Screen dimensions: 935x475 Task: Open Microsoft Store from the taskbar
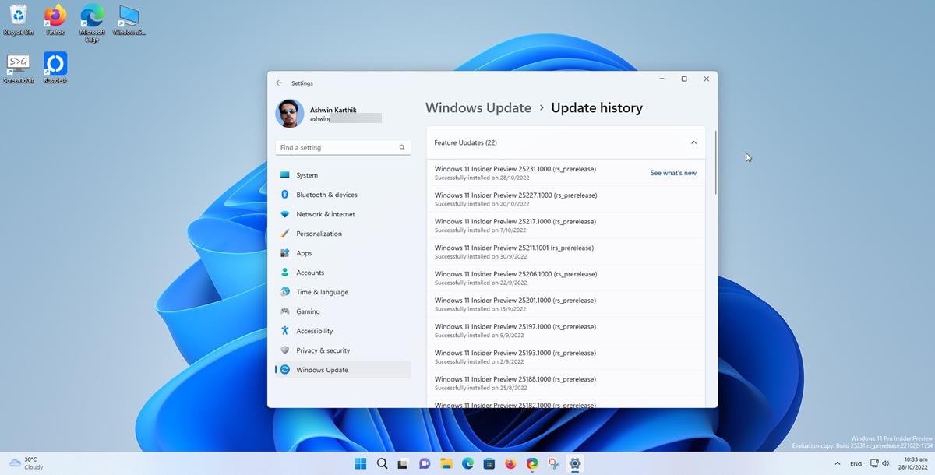489,463
